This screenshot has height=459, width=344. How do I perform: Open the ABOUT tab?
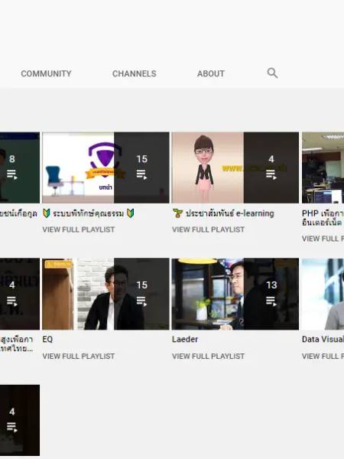(x=211, y=73)
